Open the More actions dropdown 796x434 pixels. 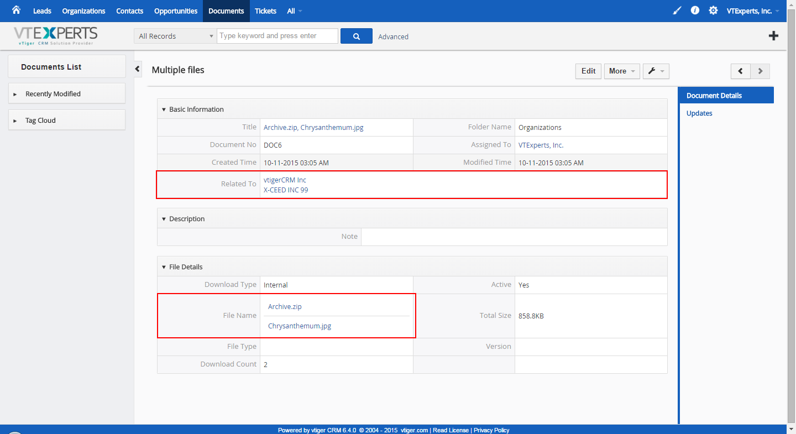(622, 71)
